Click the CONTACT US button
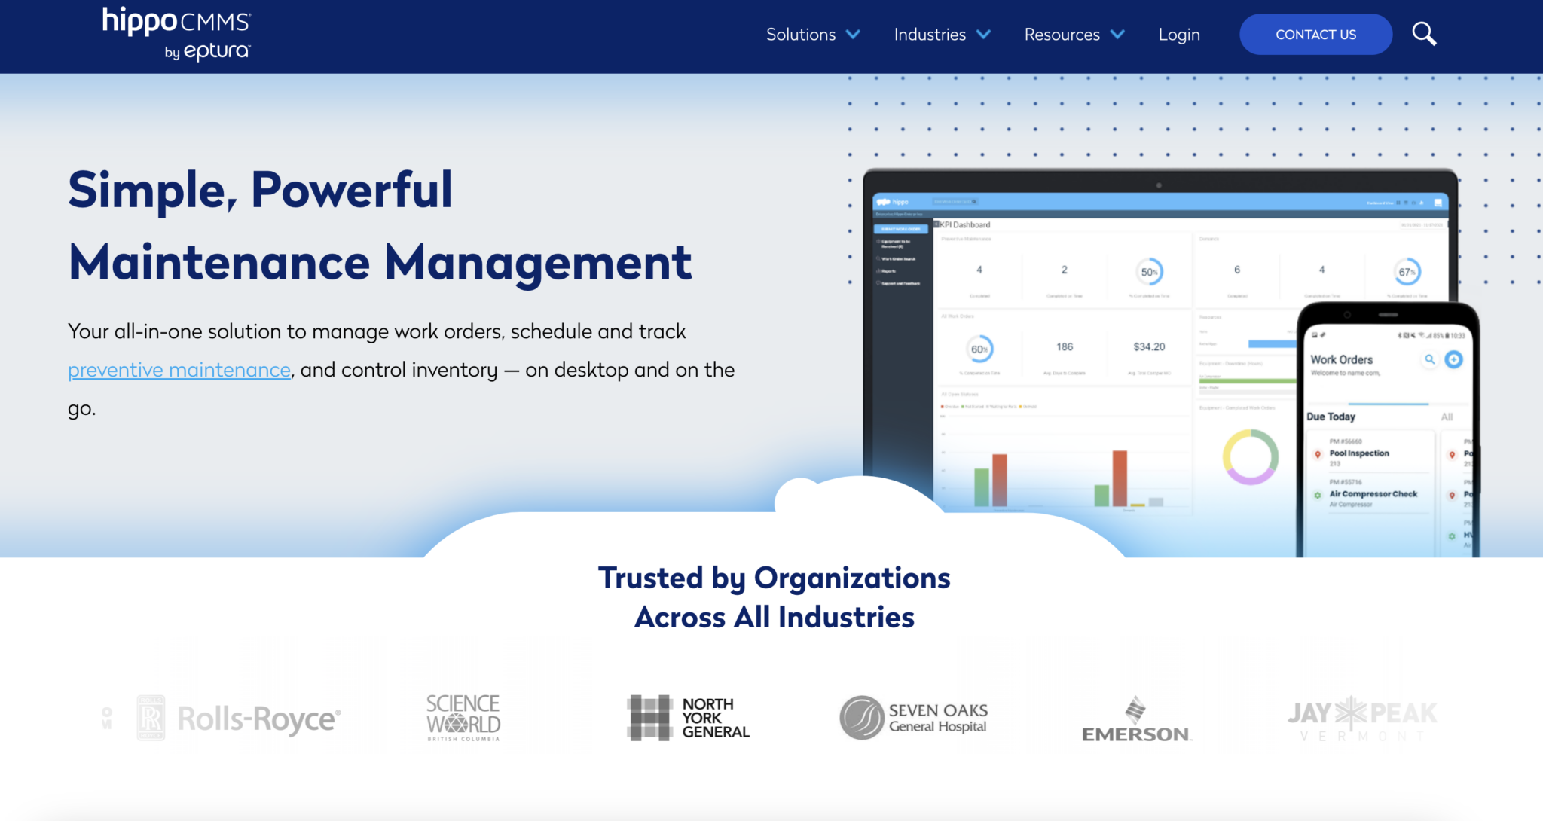Image resolution: width=1543 pixels, height=821 pixels. tap(1315, 34)
